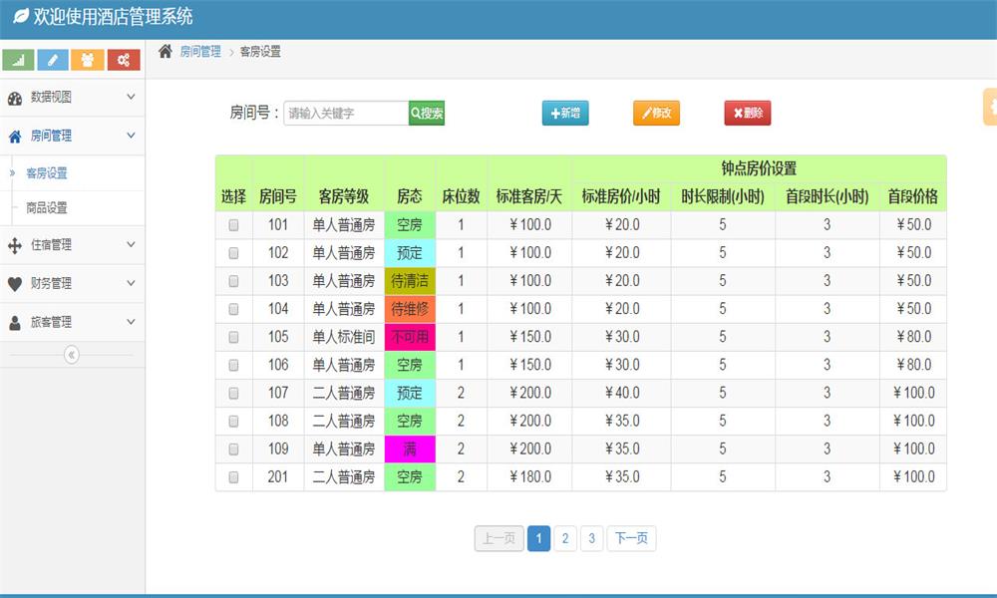The image size is (997, 598).
Task: Click the red gears shortcut icon
Action: pos(124,60)
